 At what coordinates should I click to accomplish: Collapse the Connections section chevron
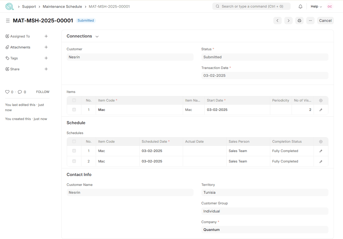[x=97, y=36]
